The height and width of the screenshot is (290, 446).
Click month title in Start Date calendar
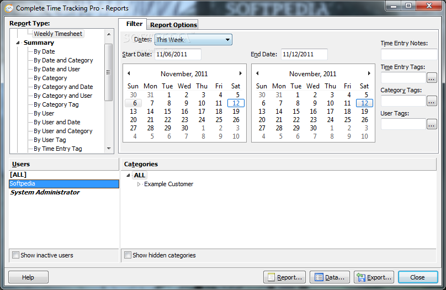tap(184, 73)
